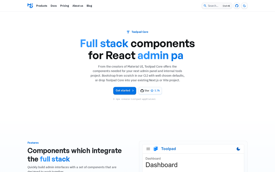Click the Get started button
Image resolution: width=275 pixels, height=172 pixels.
[124, 91]
